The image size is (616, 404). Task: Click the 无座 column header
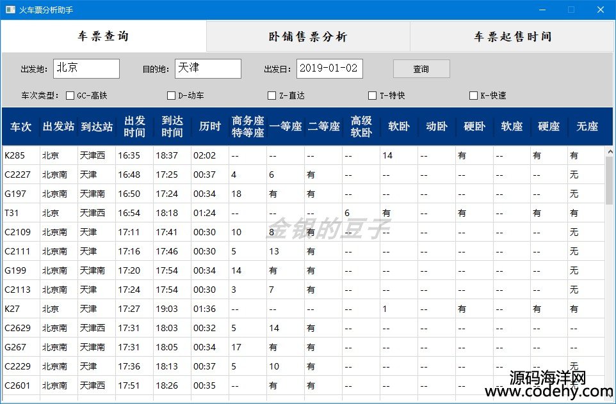(x=587, y=127)
